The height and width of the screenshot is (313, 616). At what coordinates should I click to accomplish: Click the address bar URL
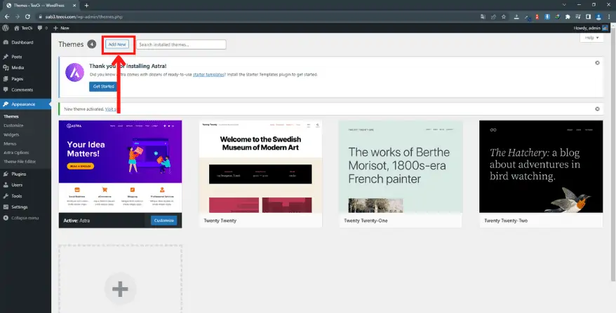point(83,17)
